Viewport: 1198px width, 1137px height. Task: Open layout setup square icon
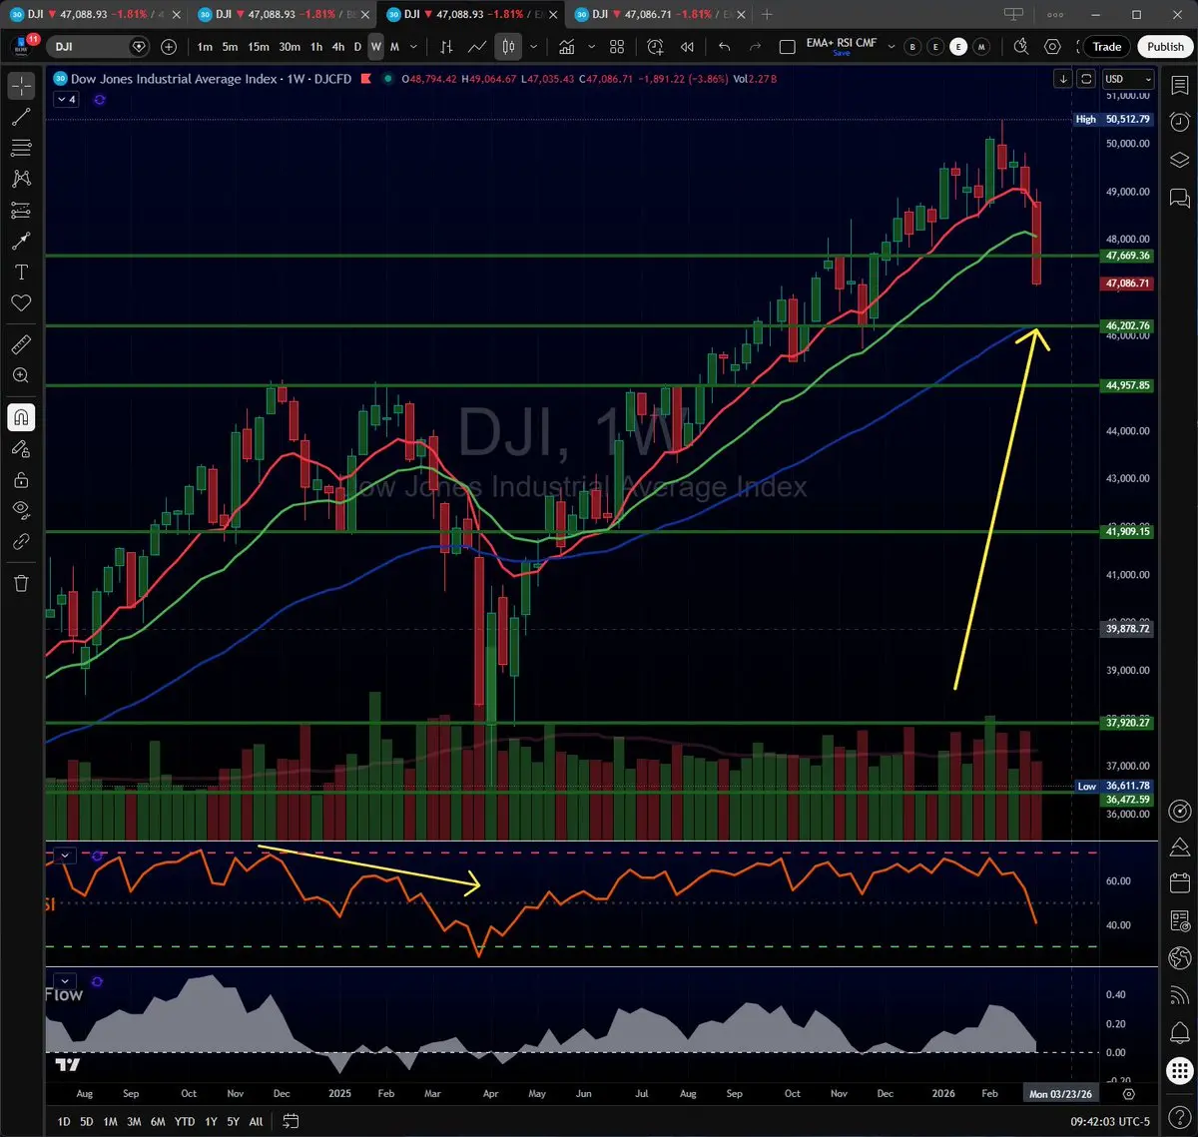click(x=787, y=47)
